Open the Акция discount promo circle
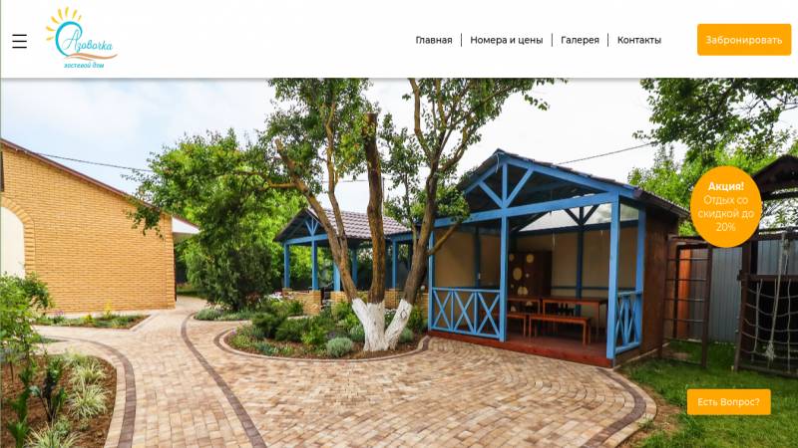Viewport: 798px width, 448px height. tap(725, 206)
